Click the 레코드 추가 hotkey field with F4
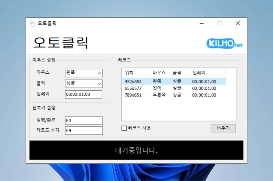273x181 pixels. pyautogui.click(x=84, y=130)
